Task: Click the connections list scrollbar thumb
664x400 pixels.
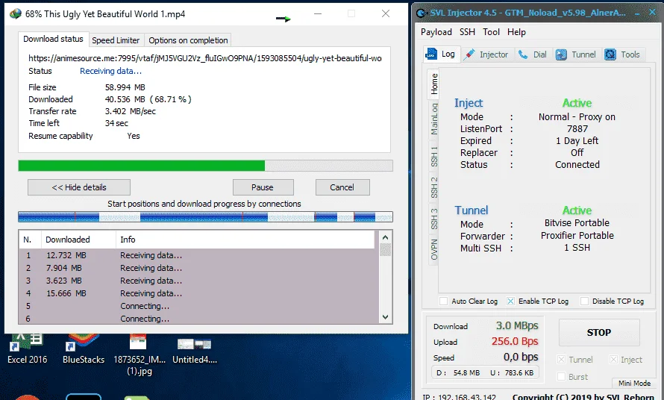Action: tap(386, 249)
